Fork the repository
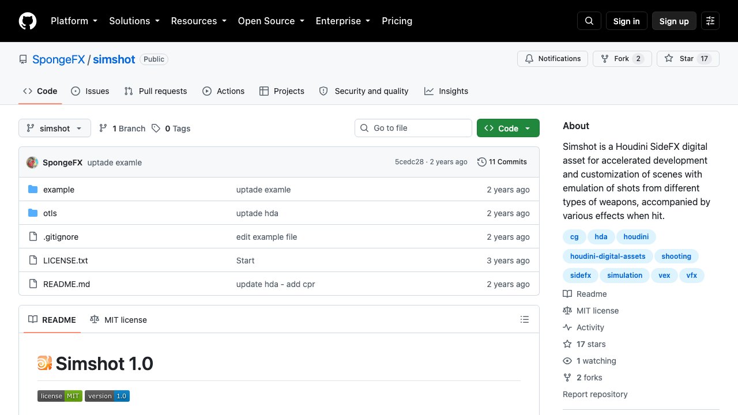This screenshot has width=738, height=415. point(622,59)
